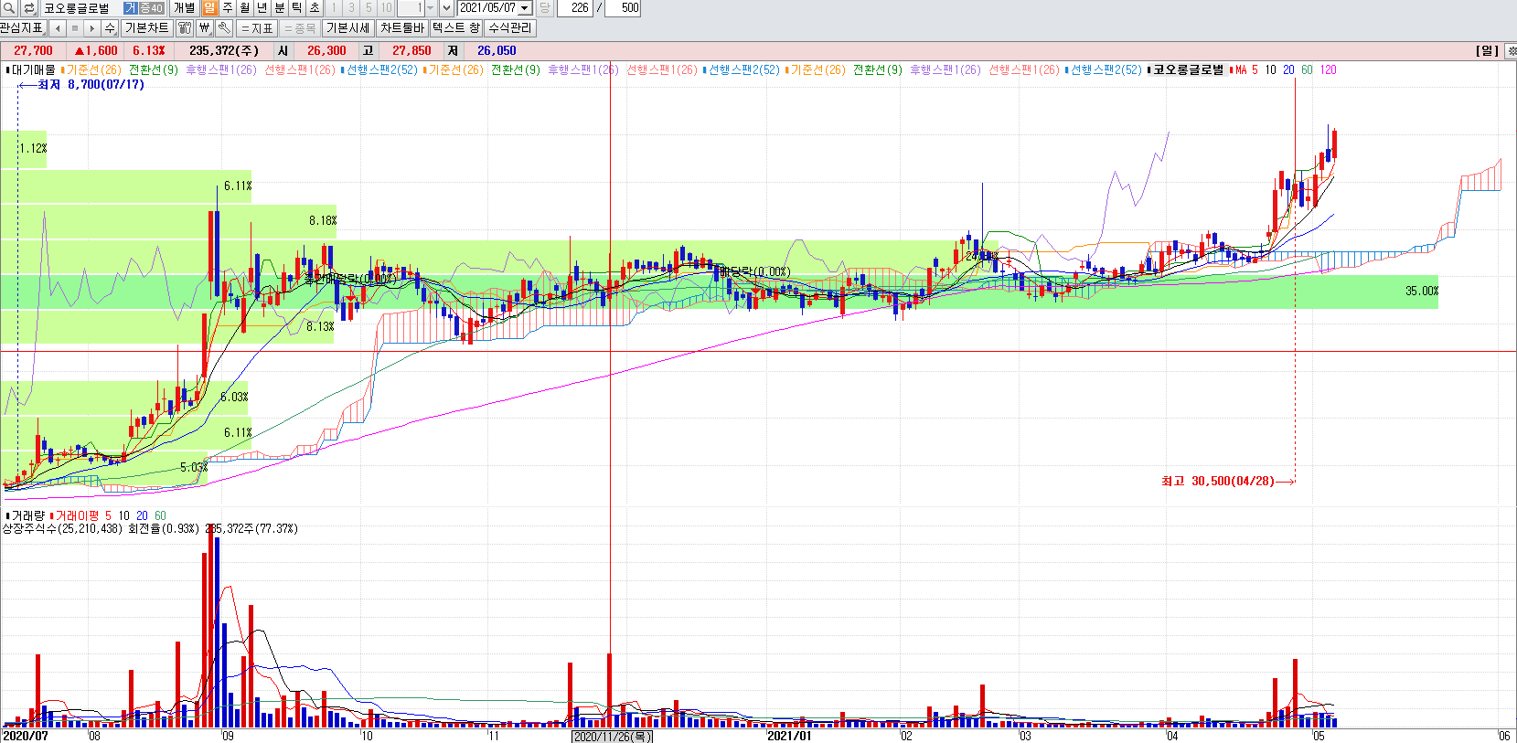Click the first purple 후행스팬1(26) legend
Screen dimensions: 1517x743
click(221, 69)
